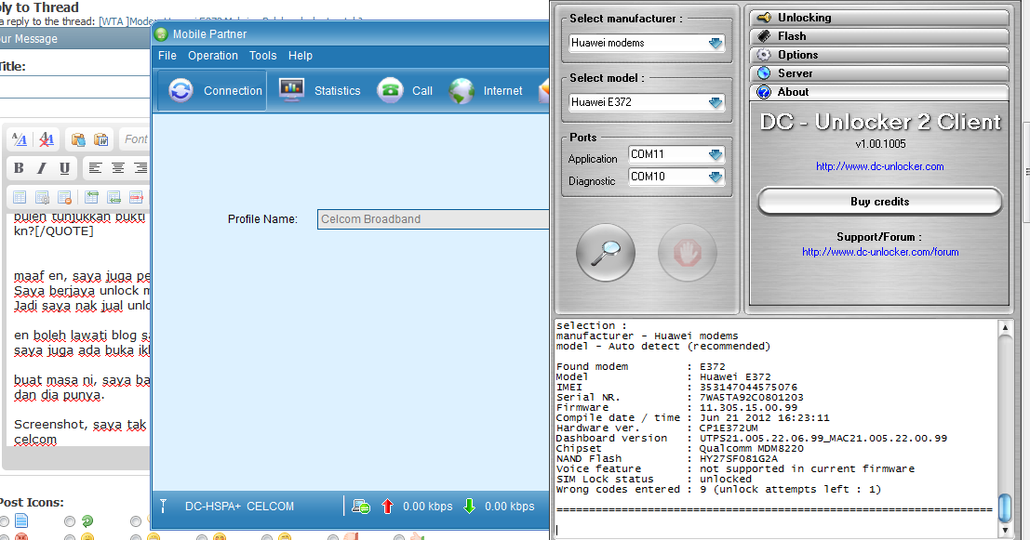The image size is (1030, 540).
Task: Switch editor mode with the A/A icon
Action: (19, 139)
